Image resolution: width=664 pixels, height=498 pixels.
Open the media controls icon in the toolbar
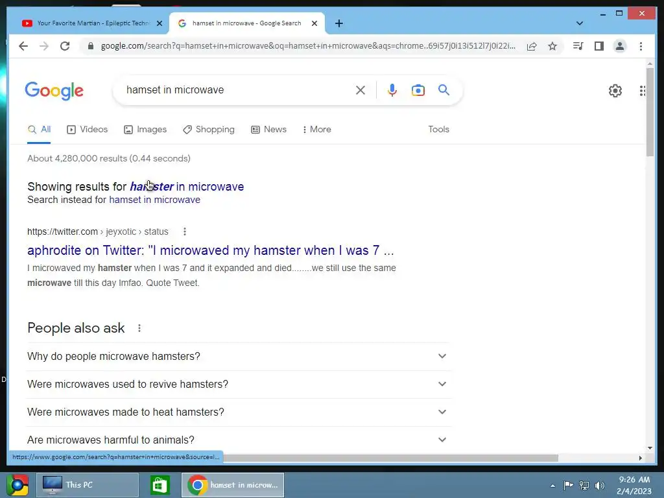(578, 46)
